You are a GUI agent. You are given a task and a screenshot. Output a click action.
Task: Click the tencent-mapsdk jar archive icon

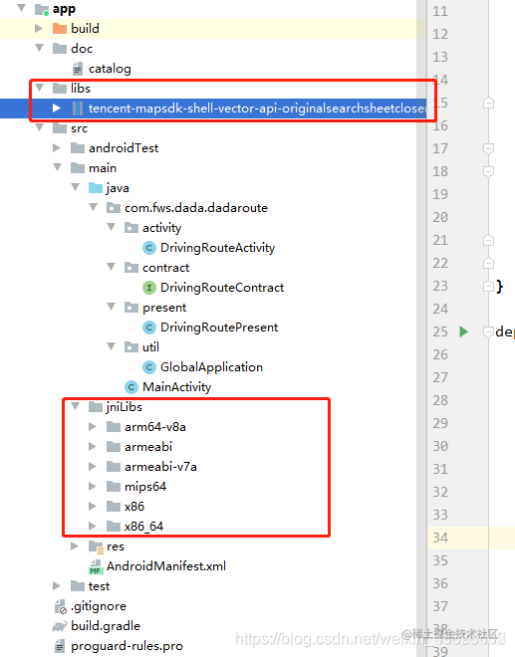pos(78,109)
